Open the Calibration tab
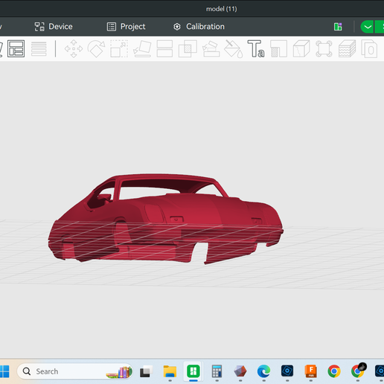This screenshot has height=384, width=384. click(199, 27)
